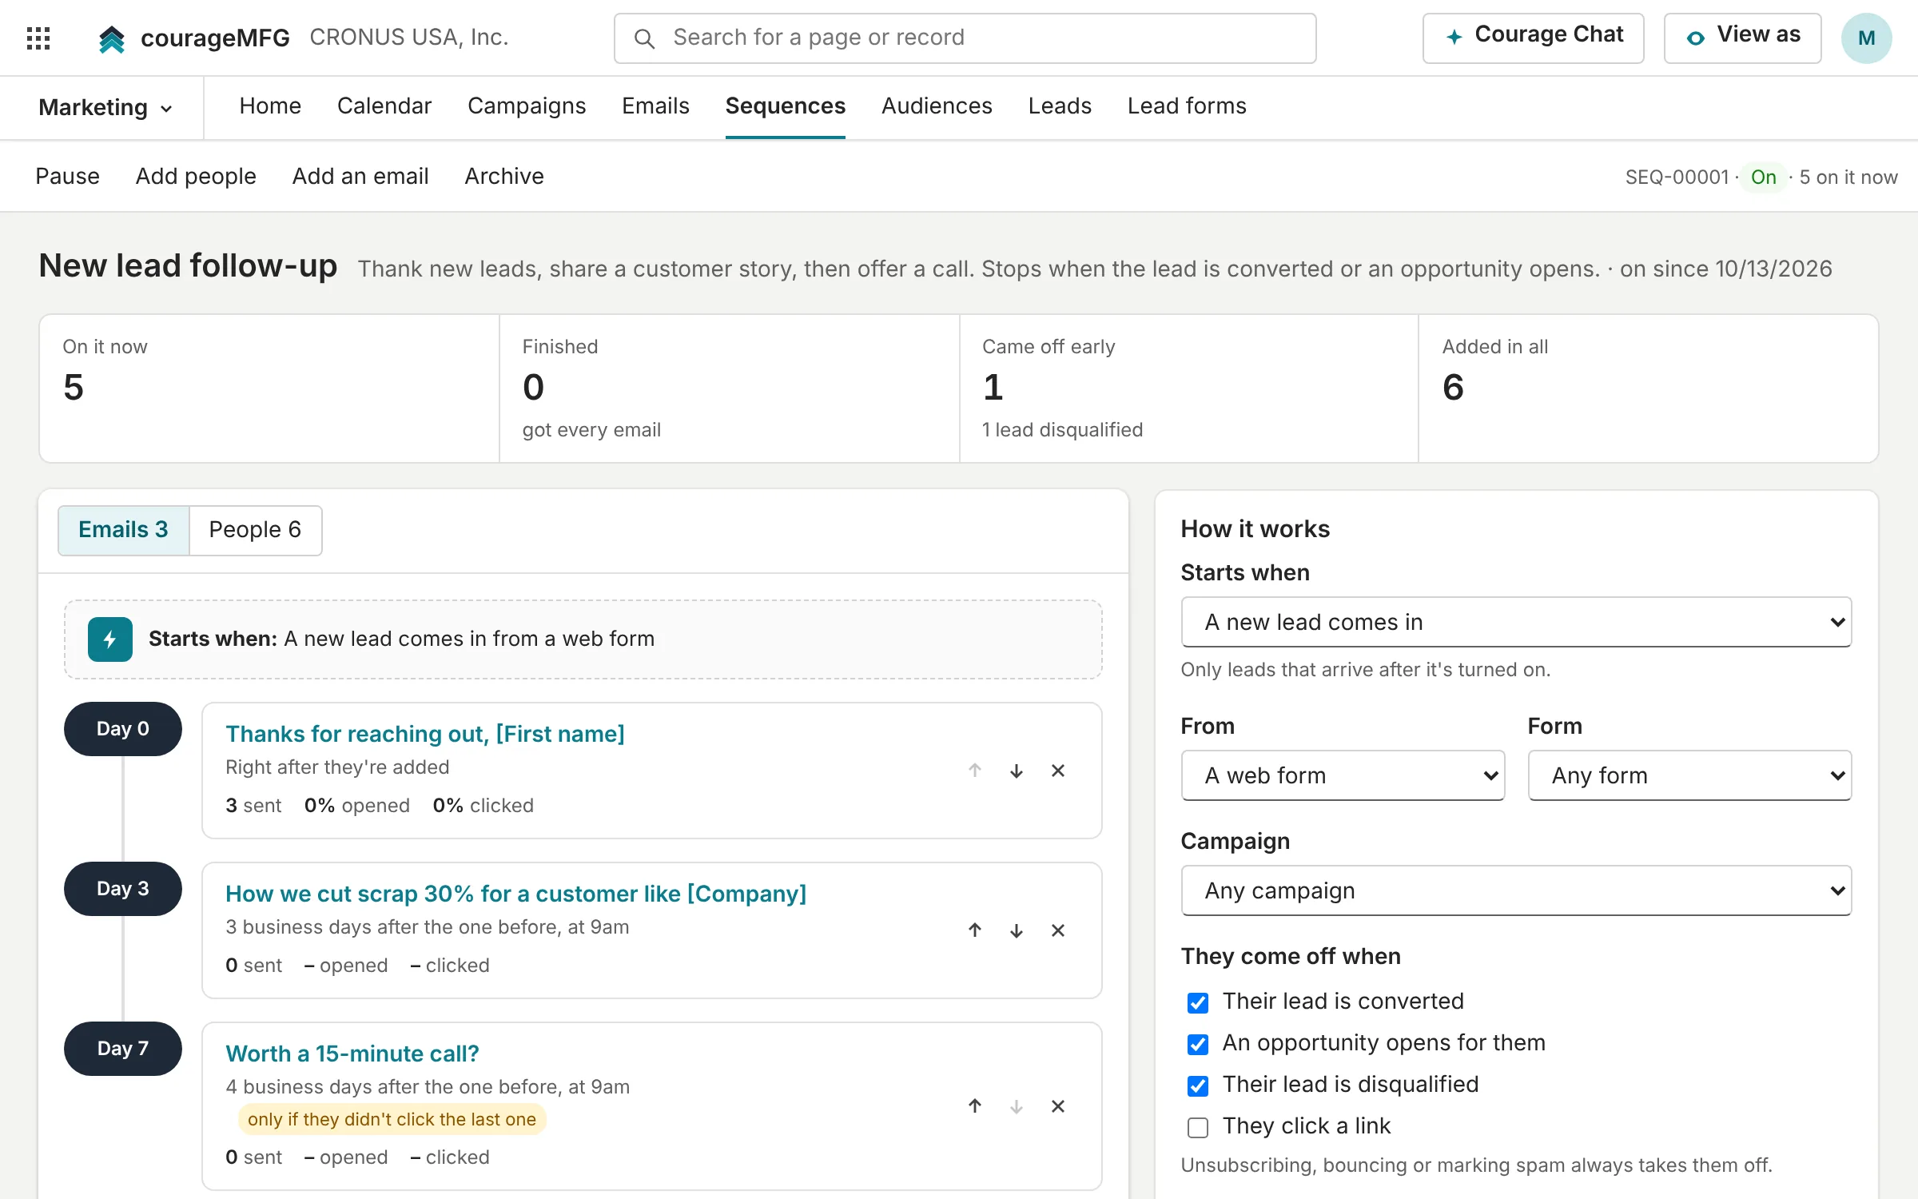Viewport: 1918px width, 1199px height.
Task: Open the Worth a 15-minute call? email
Action: (x=352, y=1054)
